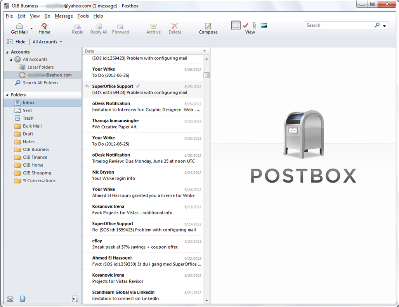The image size is (399, 307).
Task: Open the File menu
Action: tap(9, 16)
